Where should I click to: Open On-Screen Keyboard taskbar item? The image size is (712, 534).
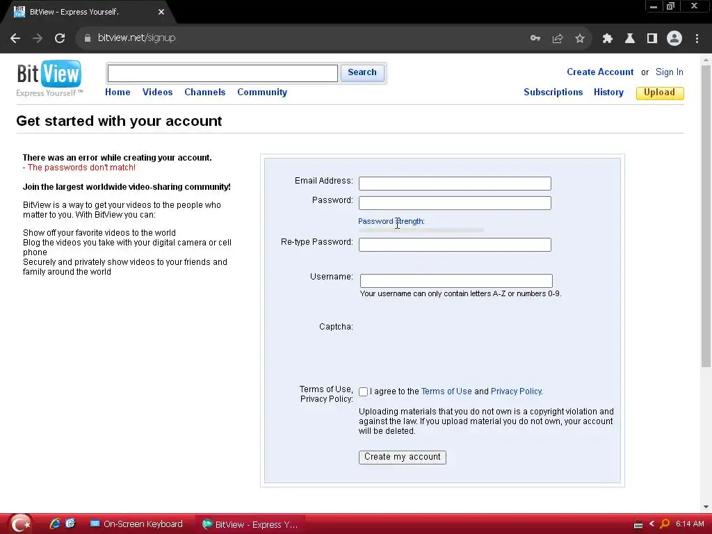coord(136,524)
